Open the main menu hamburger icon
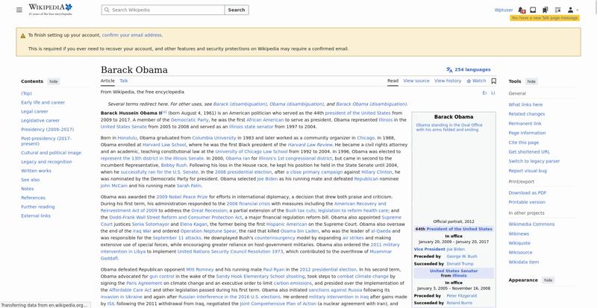 tap(19, 10)
